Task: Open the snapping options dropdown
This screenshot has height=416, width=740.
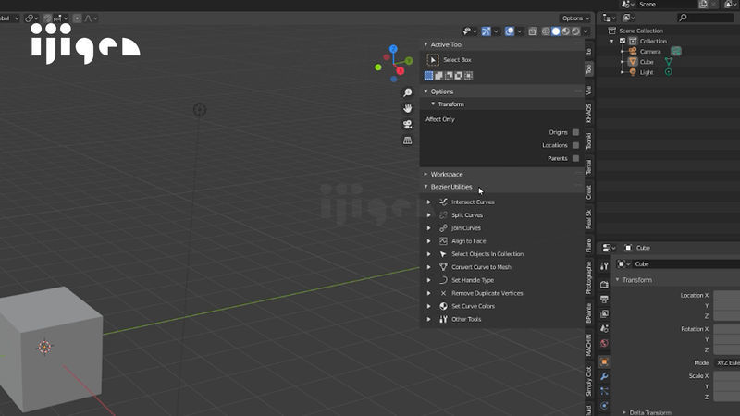Action: pyautogui.click(x=62, y=18)
